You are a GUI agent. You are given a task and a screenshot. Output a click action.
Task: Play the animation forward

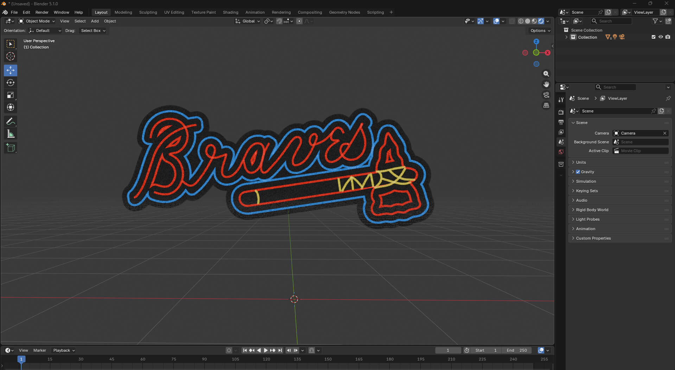[x=266, y=350]
